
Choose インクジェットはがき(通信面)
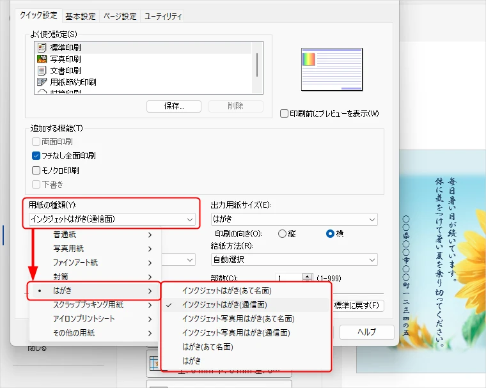(246, 305)
